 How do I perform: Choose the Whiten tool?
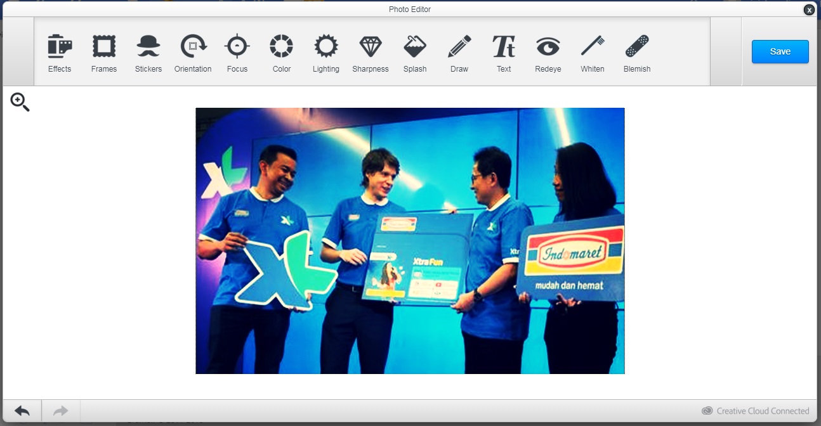click(x=593, y=53)
